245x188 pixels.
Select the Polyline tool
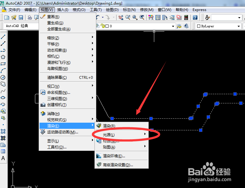point(3,50)
